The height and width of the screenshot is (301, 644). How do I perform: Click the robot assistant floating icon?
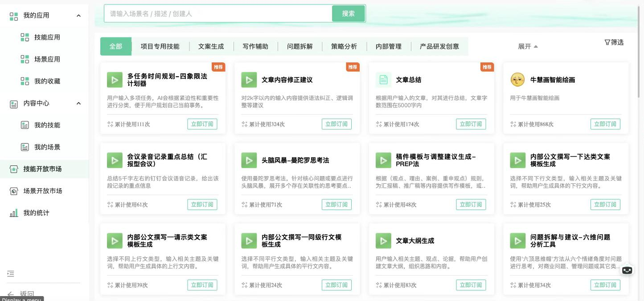click(x=627, y=270)
